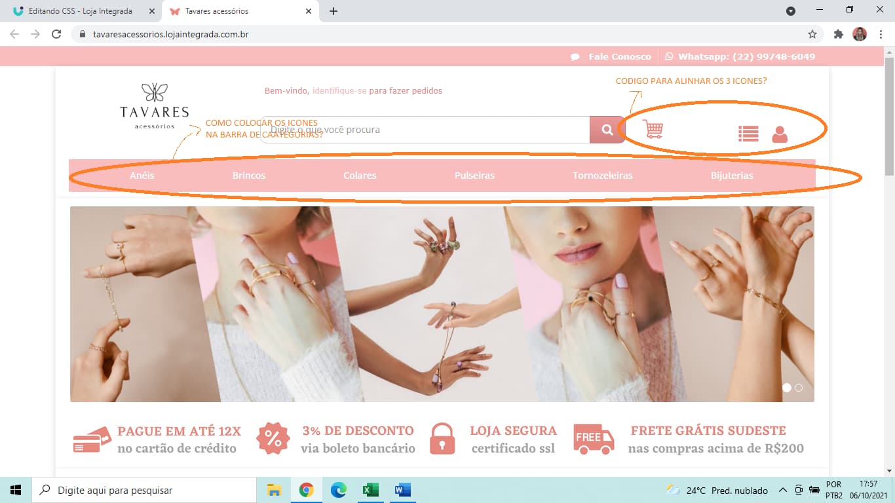Focus the product search field
Screen dimensions: 895x503
(425, 130)
